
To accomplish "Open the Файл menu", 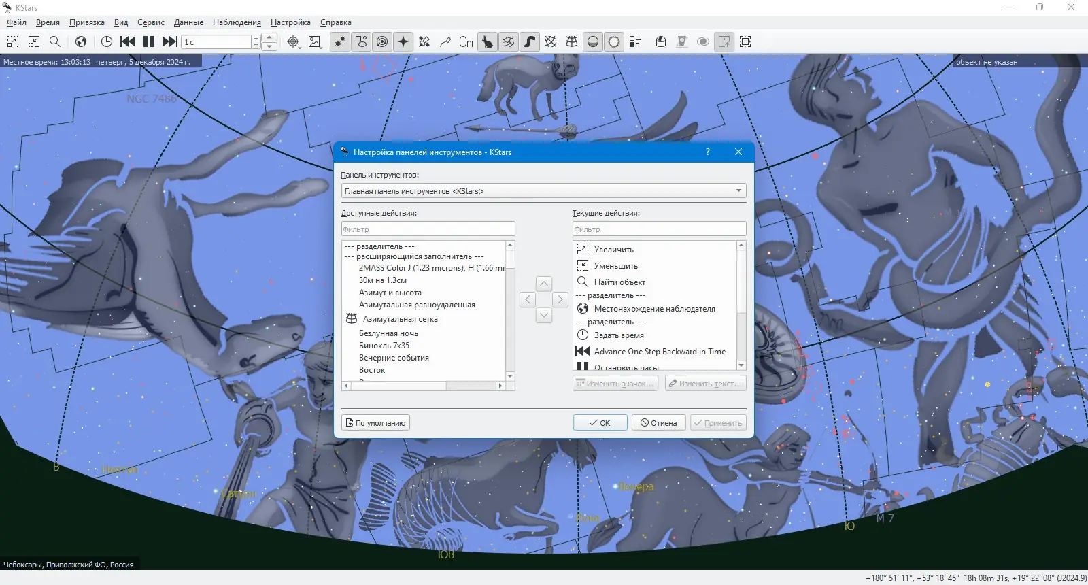I will tap(17, 22).
